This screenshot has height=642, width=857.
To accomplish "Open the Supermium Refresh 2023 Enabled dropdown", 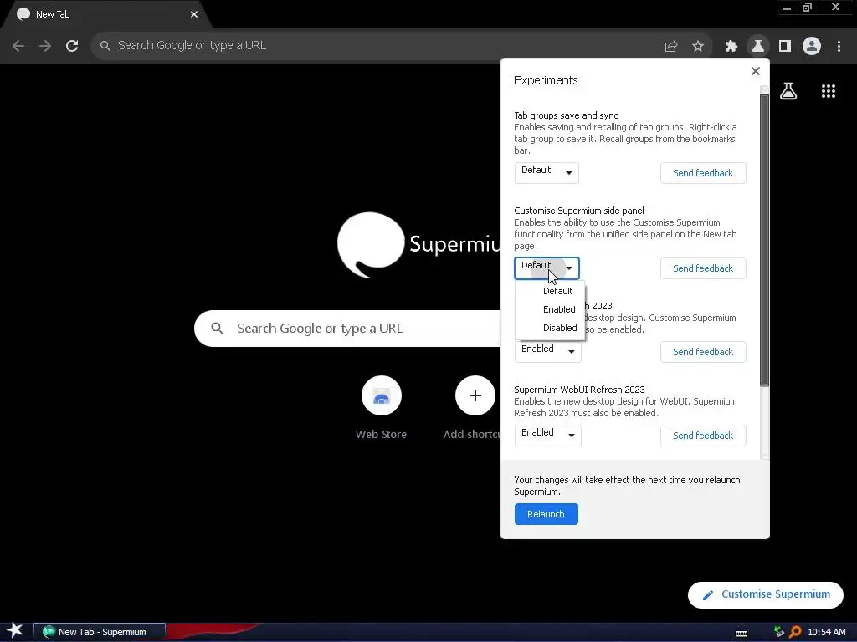I will point(547,351).
